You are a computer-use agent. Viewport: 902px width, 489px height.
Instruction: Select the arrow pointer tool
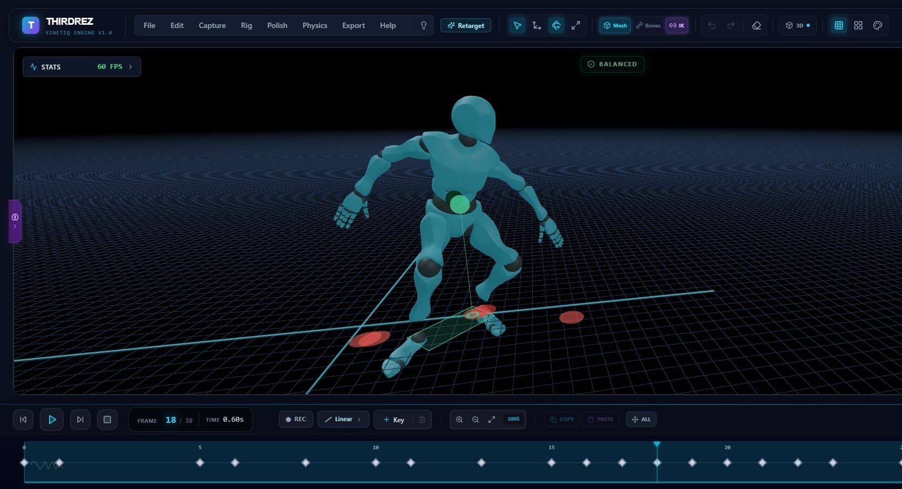pos(517,25)
